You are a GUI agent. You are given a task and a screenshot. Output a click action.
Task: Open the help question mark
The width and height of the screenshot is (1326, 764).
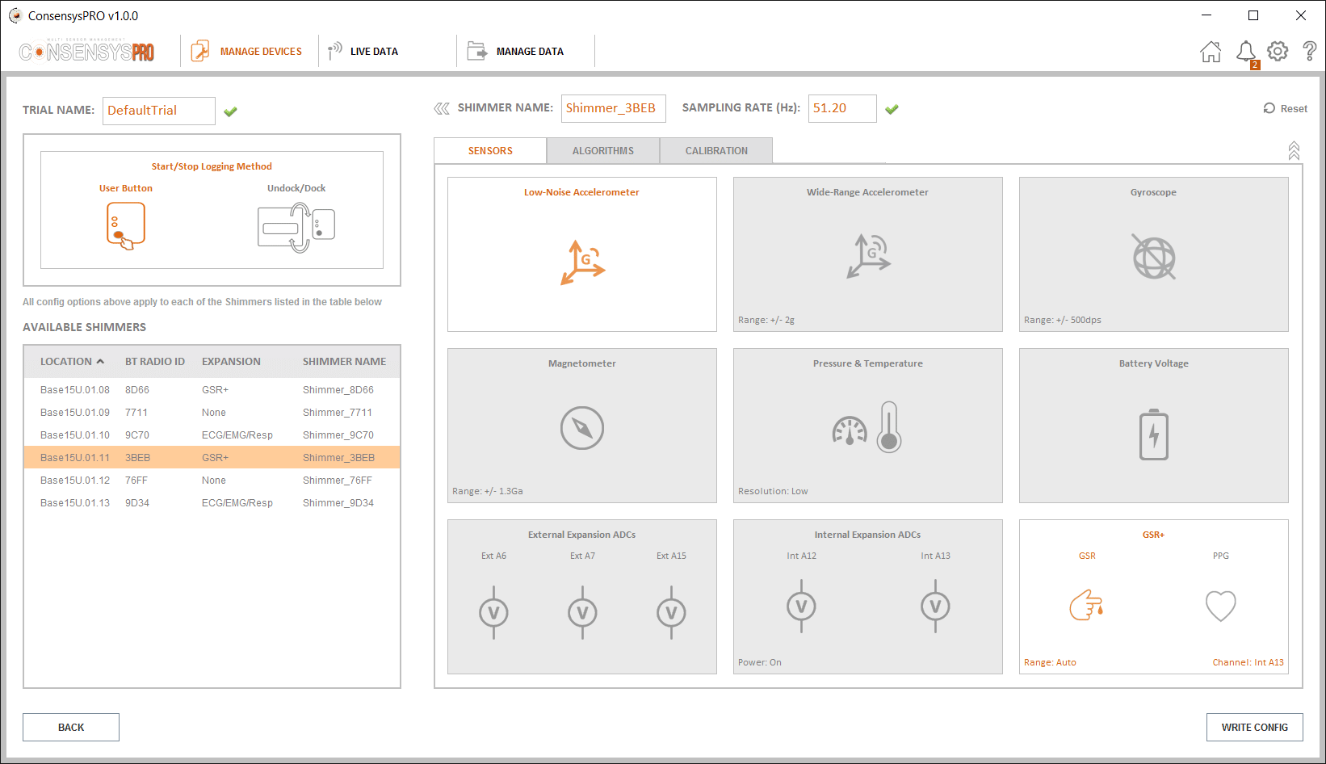[1310, 51]
